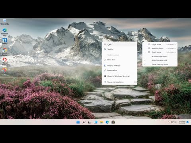
Task: Open the Windows Start button
Action: (78, 122)
